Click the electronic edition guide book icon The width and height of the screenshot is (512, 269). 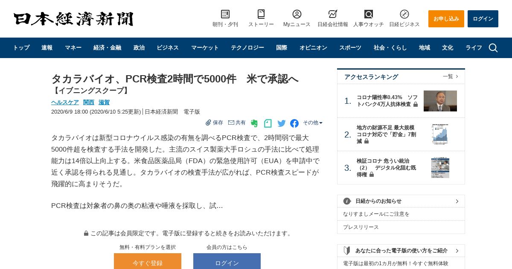[x=347, y=251]
